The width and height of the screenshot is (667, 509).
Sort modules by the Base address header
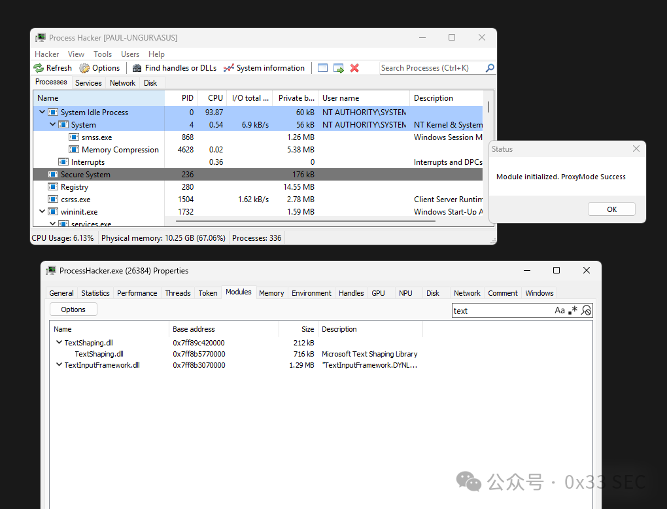click(x=224, y=329)
